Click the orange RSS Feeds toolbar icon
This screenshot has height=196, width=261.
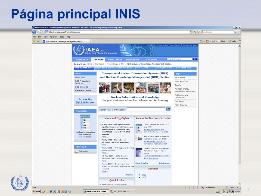[207, 41]
